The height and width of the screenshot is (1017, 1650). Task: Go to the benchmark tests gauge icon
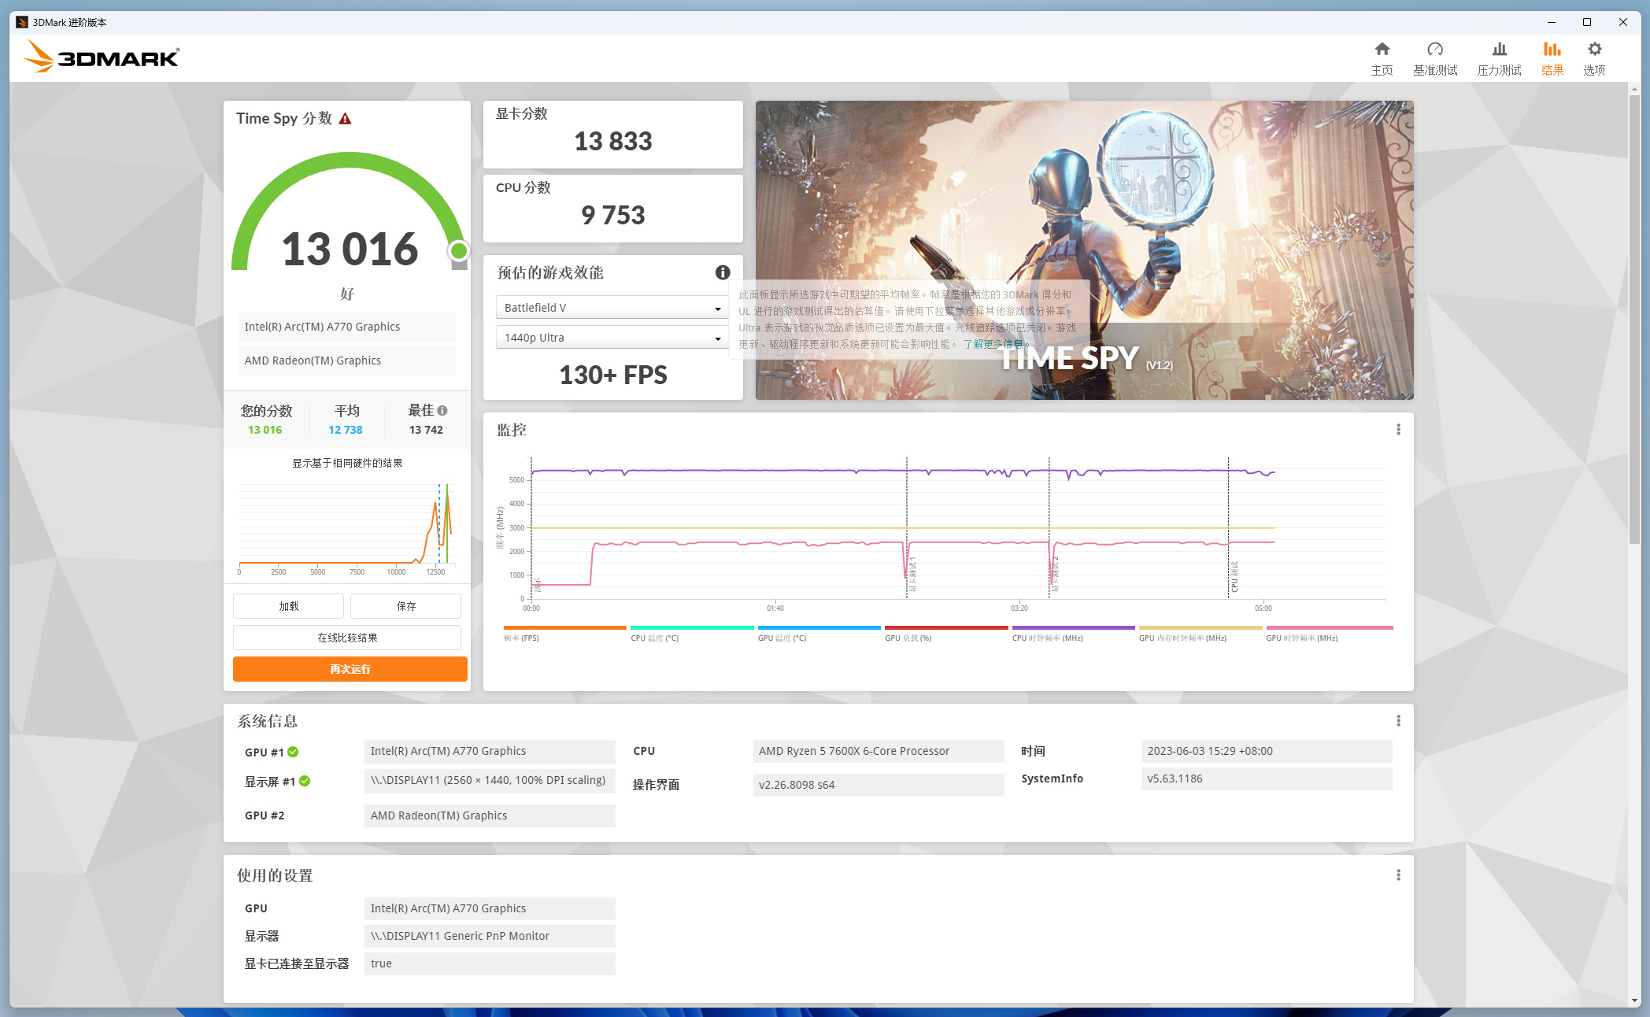(x=1434, y=50)
